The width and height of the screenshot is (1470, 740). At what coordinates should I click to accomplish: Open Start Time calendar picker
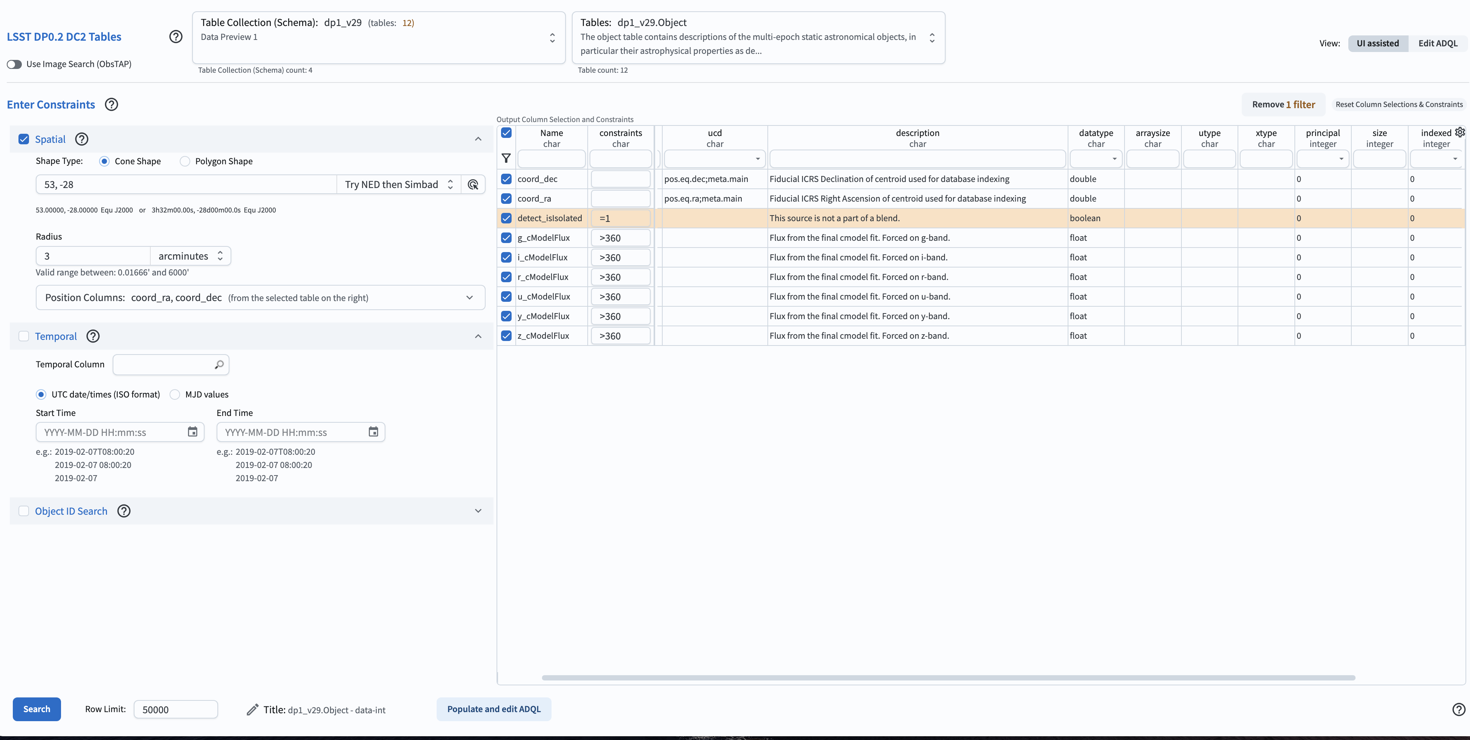[x=192, y=432]
